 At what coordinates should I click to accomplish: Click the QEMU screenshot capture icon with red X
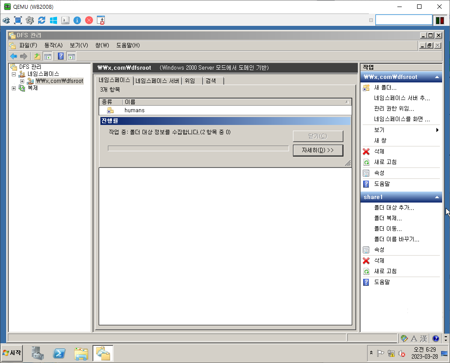click(101, 20)
